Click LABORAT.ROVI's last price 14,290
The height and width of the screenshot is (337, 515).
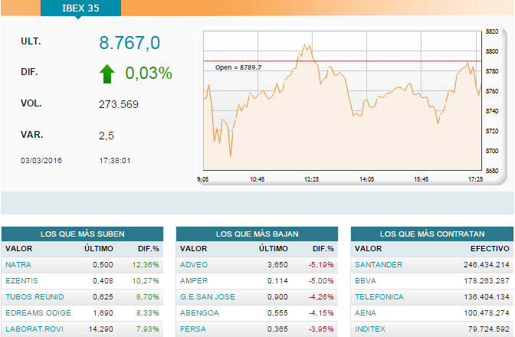click(x=101, y=329)
